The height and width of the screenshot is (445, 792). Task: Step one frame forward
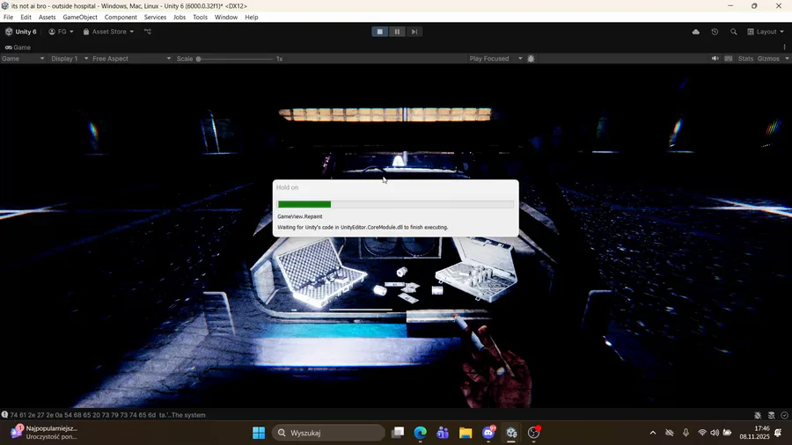pos(414,32)
